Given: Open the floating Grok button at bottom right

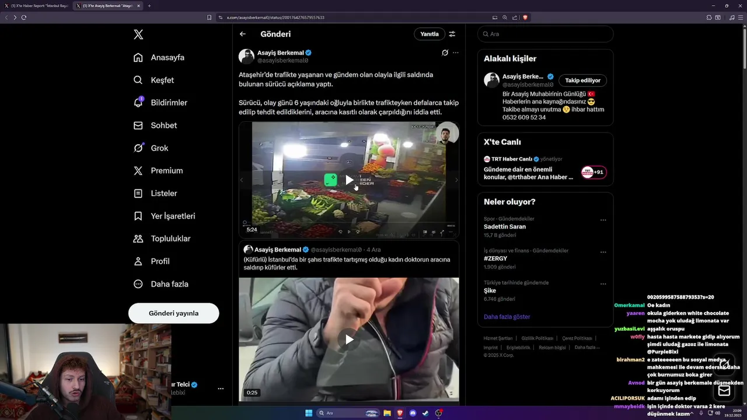Looking at the screenshot, I should click(x=724, y=364).
